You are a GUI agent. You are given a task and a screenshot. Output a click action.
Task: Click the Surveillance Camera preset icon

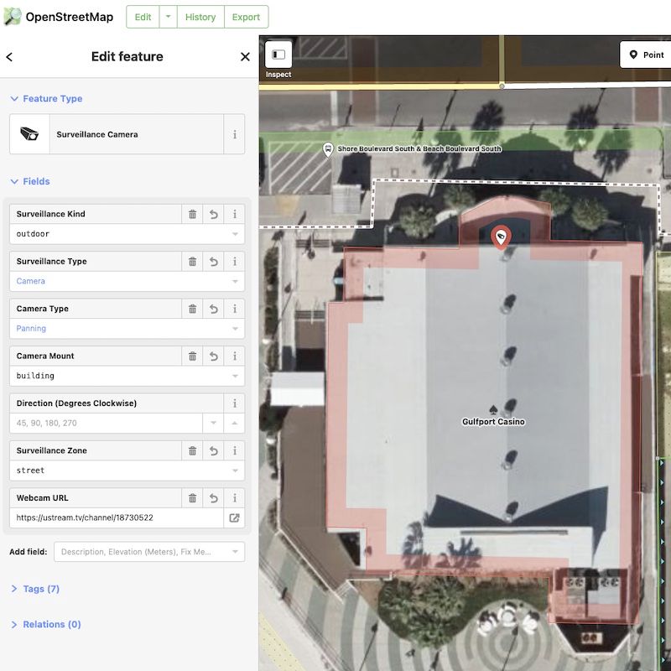(29, 134)
